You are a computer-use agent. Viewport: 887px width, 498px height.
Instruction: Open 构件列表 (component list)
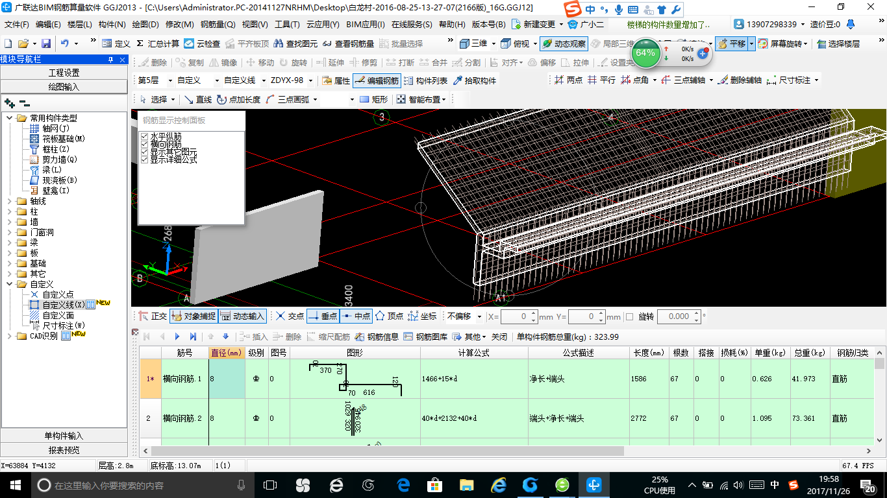pos(425,80)
